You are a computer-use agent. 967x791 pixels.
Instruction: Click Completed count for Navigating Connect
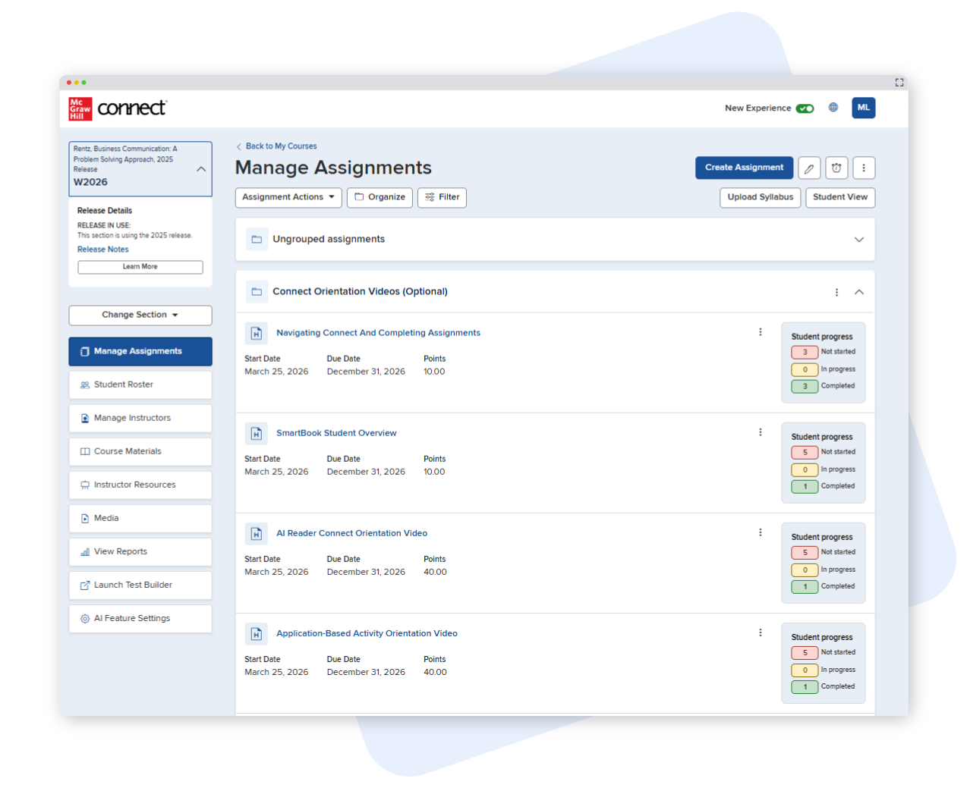click(x=805, y=386)
